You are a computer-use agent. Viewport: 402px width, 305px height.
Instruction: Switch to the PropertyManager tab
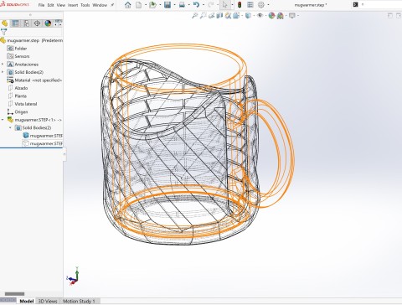[x=16, y=23]
